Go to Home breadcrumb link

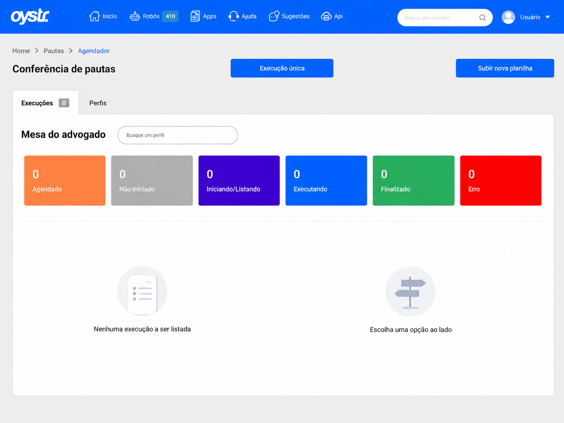[21, 51]
